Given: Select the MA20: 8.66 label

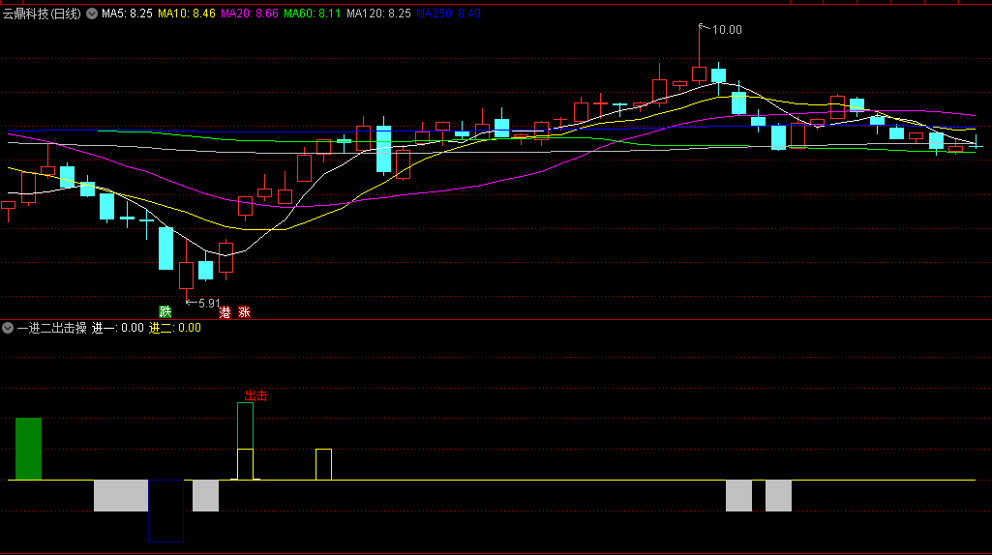Looking at the screenshot, I should click(x=250, y=14).
